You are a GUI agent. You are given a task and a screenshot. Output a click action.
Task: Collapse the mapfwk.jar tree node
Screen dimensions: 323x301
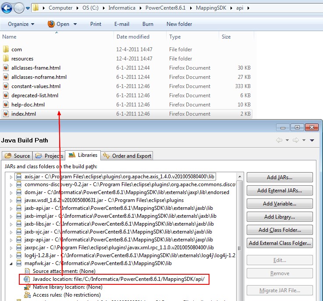[x=11, y=263]
